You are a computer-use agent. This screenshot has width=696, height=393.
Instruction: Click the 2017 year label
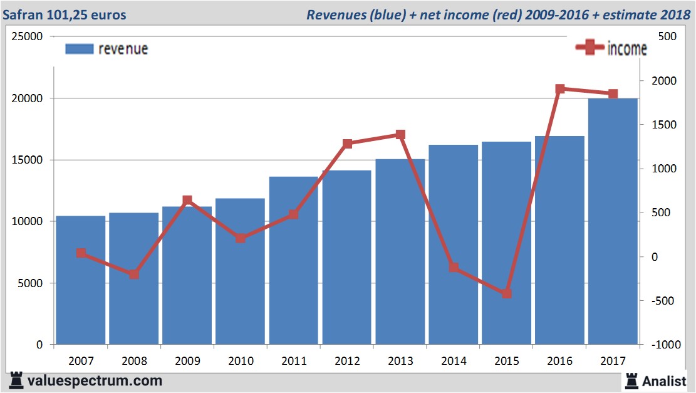[x=613, y=360]
